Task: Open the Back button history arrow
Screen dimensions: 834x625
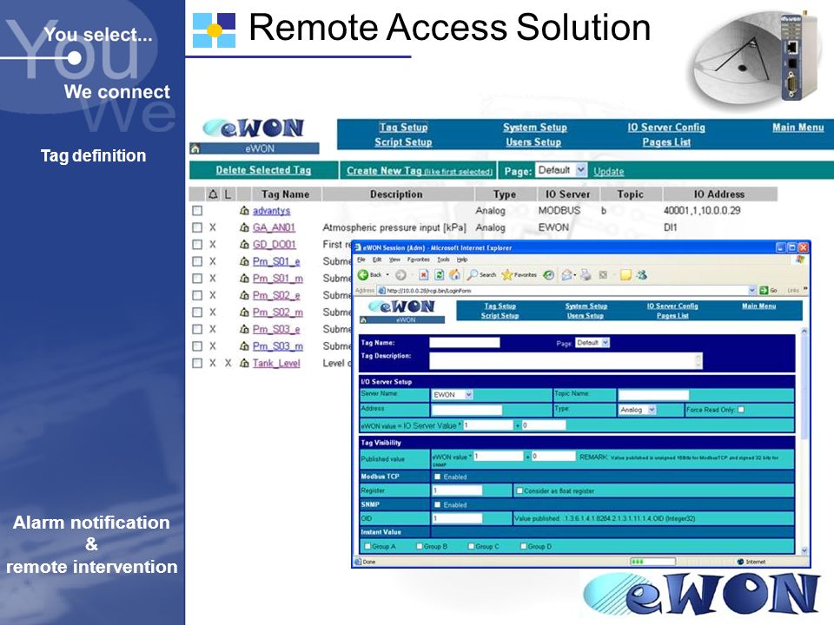Action: click(387, 275)
